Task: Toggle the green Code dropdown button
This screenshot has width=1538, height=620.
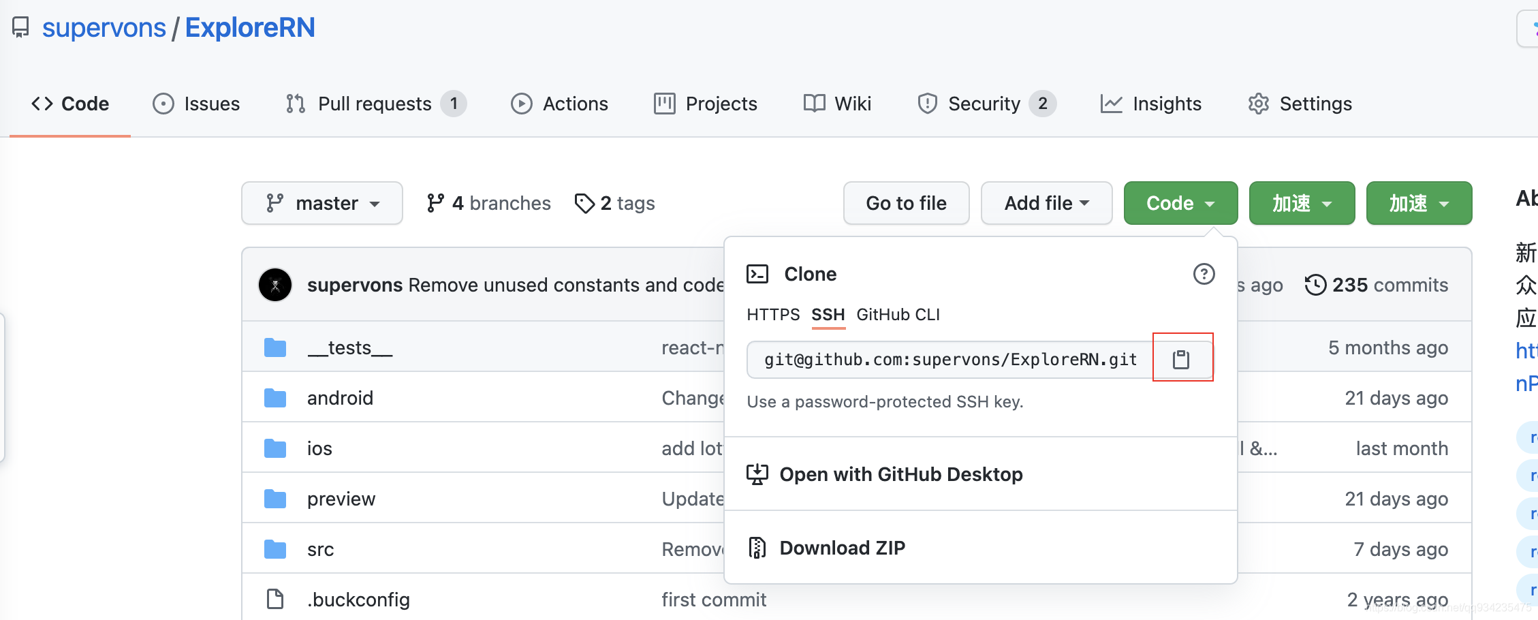Action: click(1180, 203)
